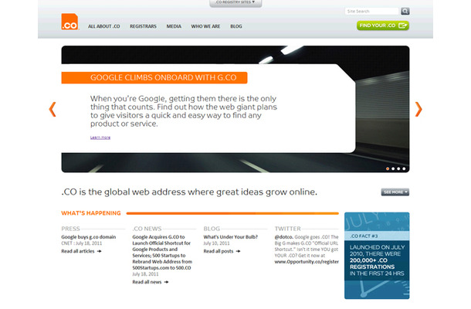Click the @dotco Twitter handle

tap(284, 237)
